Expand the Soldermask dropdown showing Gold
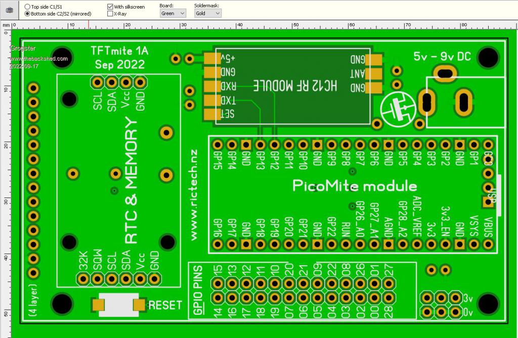The height and width of the screenshot is (338, 518). [207, 14]
